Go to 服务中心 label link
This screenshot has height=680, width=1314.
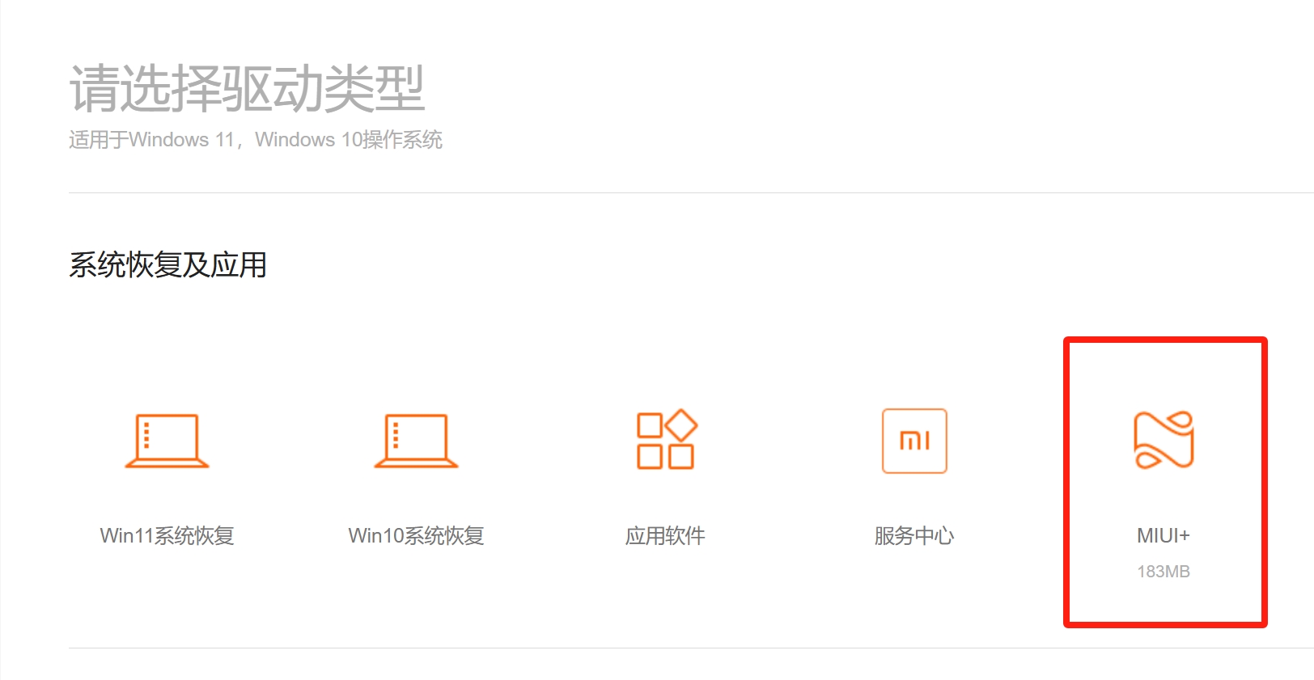(x=914, y=535)
